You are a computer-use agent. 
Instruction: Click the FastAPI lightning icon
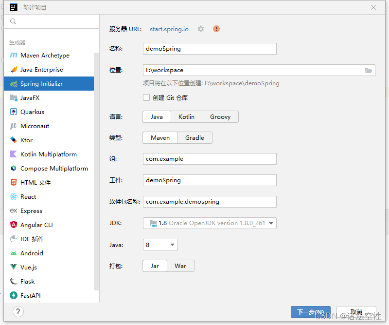[x=14, y=295]
